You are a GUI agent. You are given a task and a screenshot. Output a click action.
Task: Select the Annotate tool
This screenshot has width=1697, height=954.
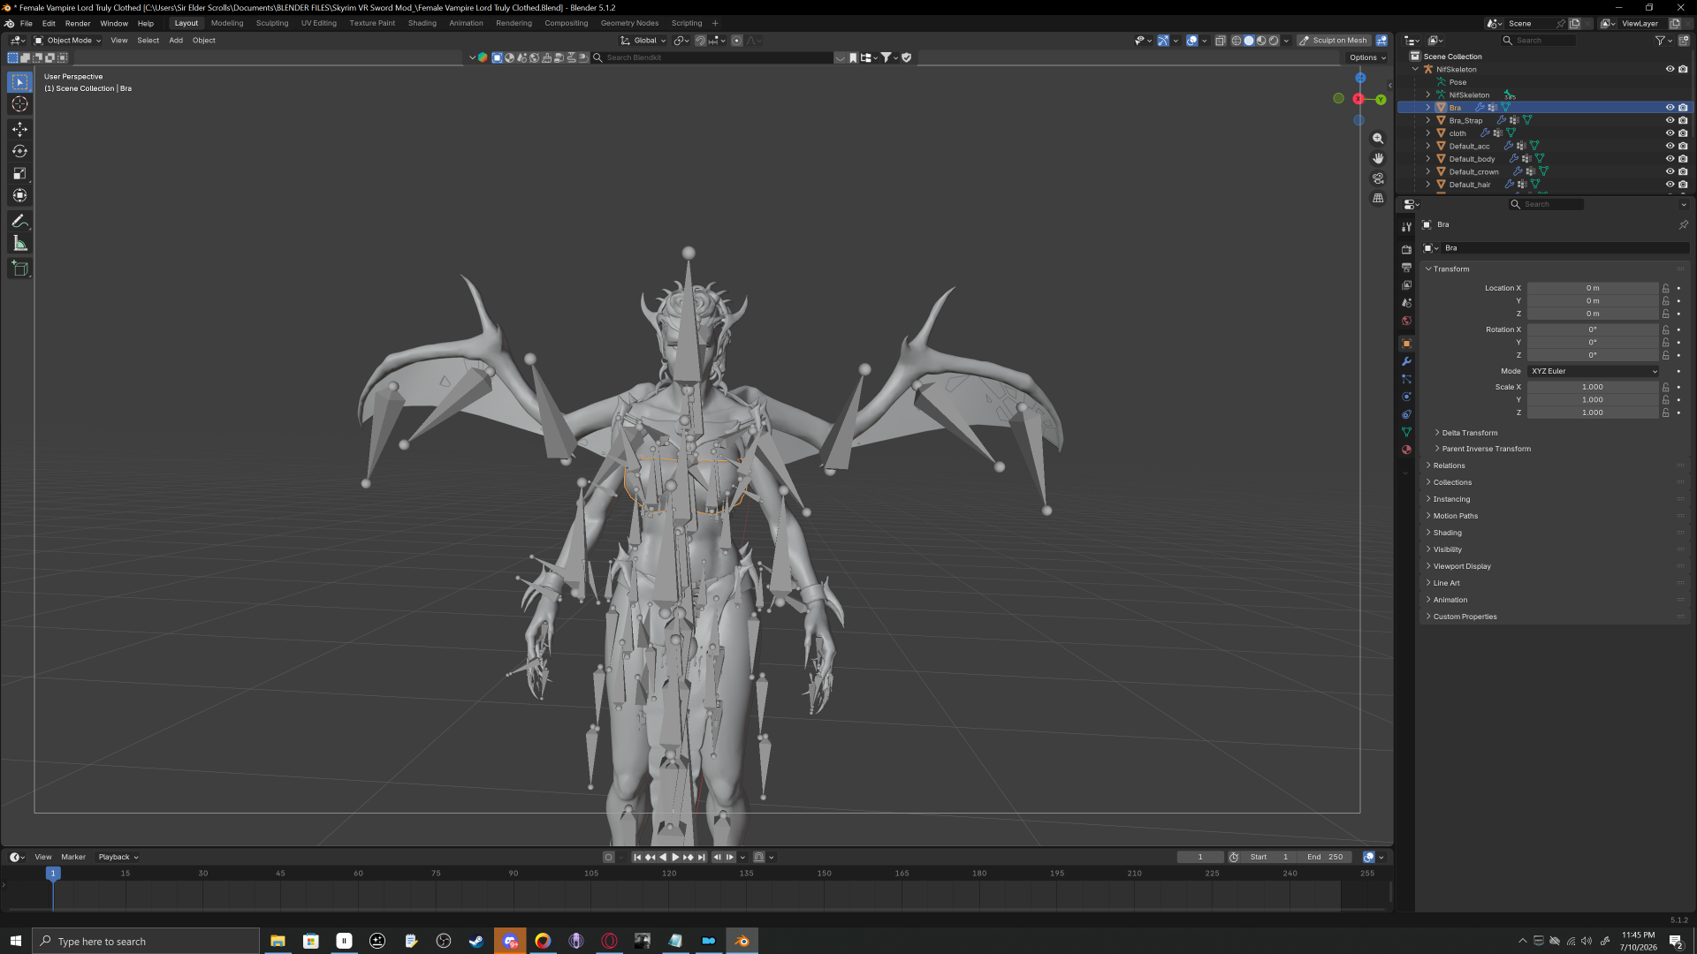pos(19,221)
